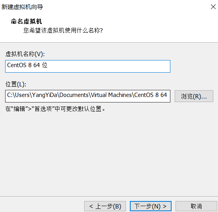Proceed with the 下一步(N) button
The image size is (218, 212).
pos(151,206)
